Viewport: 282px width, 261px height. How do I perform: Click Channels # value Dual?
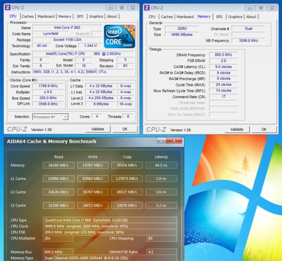point(249,29)
